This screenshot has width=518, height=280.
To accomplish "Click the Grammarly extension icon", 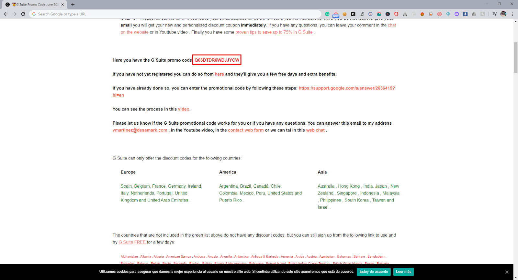I will click(327, 14).
